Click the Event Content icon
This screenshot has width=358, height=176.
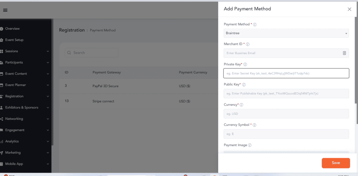tap(1, 74)
